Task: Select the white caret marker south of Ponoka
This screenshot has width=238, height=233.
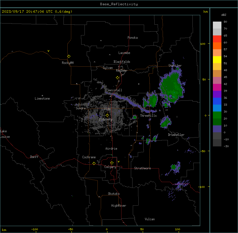Action: point(101,41)
